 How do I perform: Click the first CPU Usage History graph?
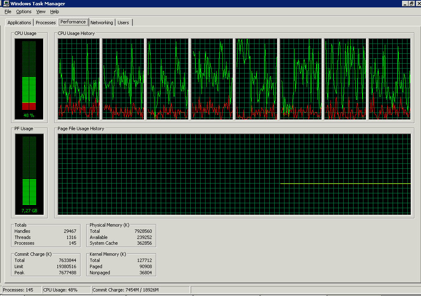point(79,79)
